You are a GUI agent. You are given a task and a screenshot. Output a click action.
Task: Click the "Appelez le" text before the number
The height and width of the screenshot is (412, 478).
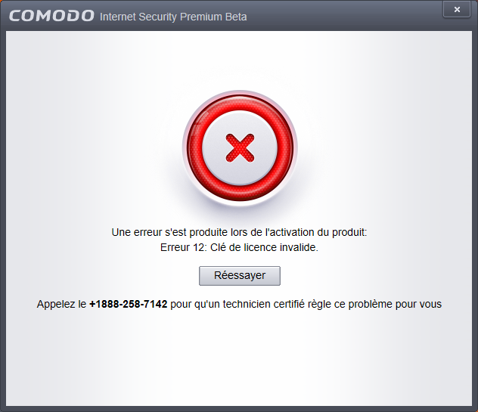point(61,304)
